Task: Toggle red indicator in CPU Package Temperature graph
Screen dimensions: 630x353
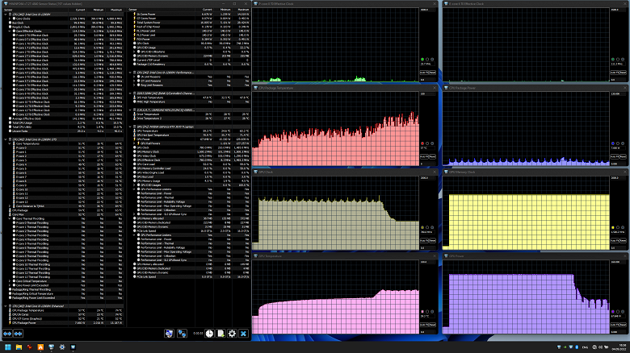Action: [422, 143]
